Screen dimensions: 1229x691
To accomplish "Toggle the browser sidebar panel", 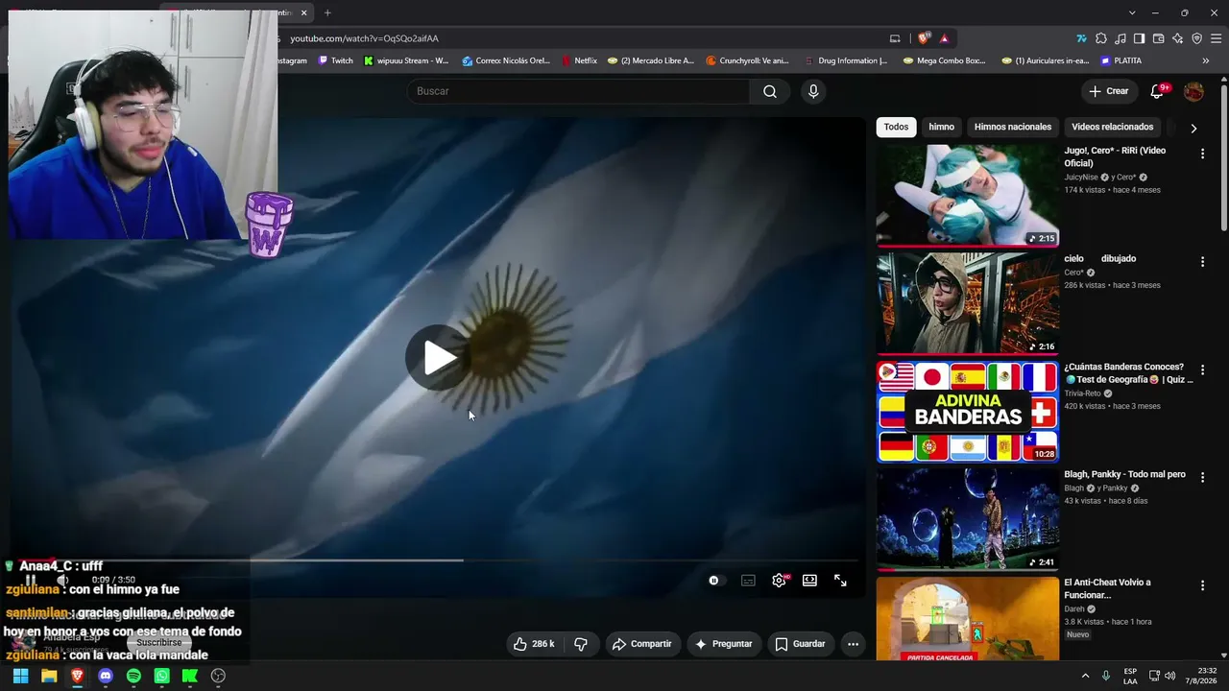I will click(1139, 38).
